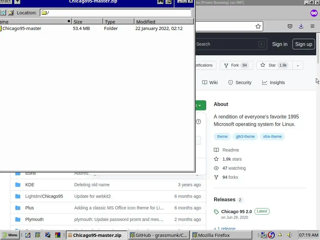
Task: Click the Notifications button on the GitHub repo
Action: coord(206,65)
